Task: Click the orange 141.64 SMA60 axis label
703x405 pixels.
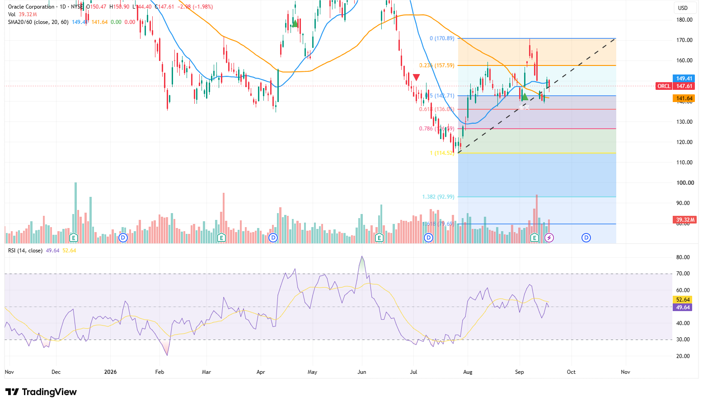Action: click(684, 98)
